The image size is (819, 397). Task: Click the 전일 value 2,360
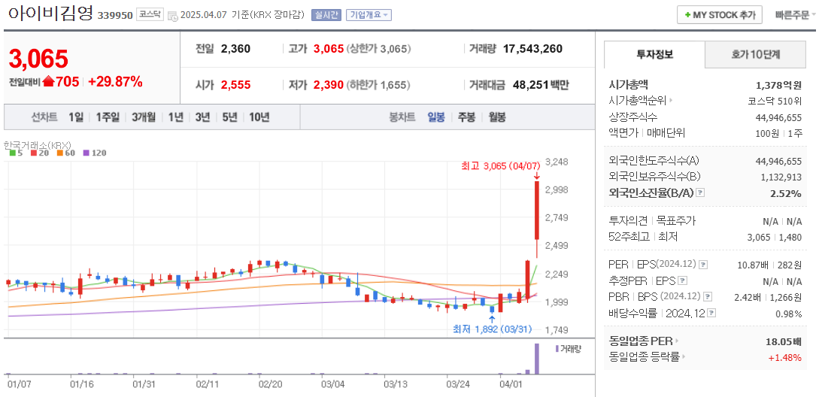[x=235, y=49]
